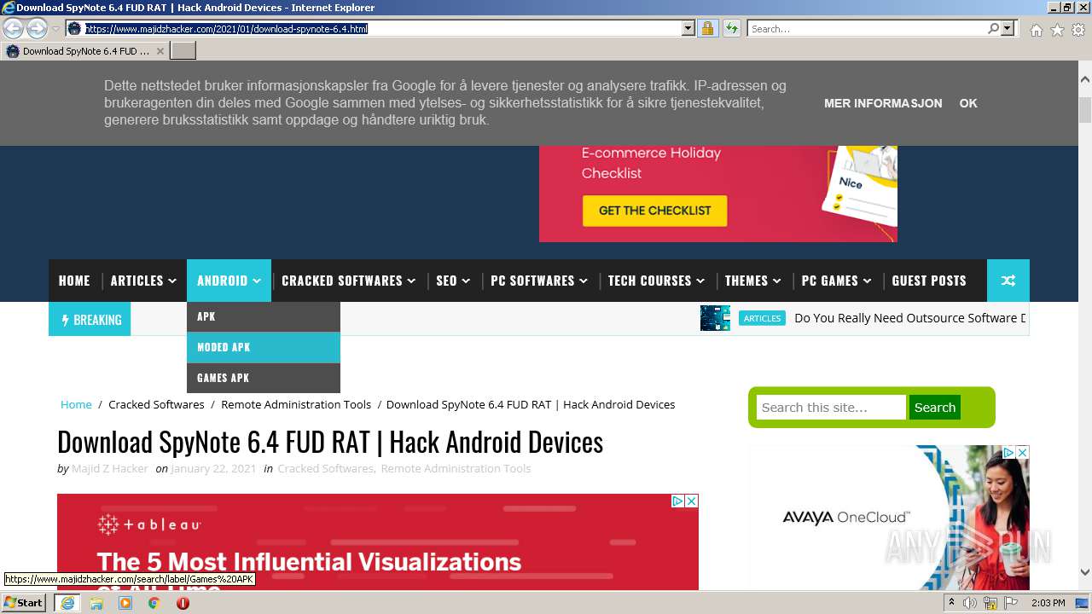
Task: Open the IE Home icon
Action: (1036, 30)
